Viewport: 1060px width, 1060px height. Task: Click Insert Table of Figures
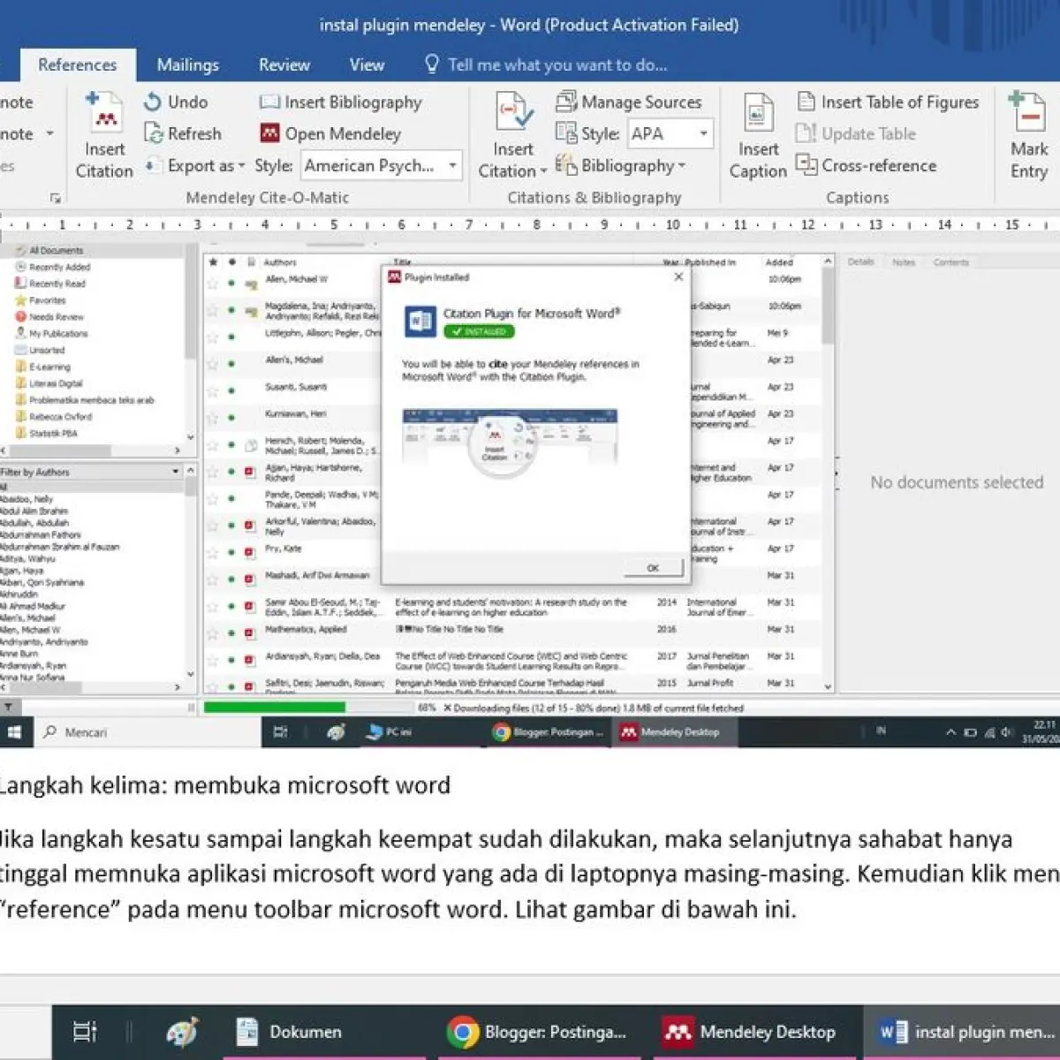coord(888,102)
